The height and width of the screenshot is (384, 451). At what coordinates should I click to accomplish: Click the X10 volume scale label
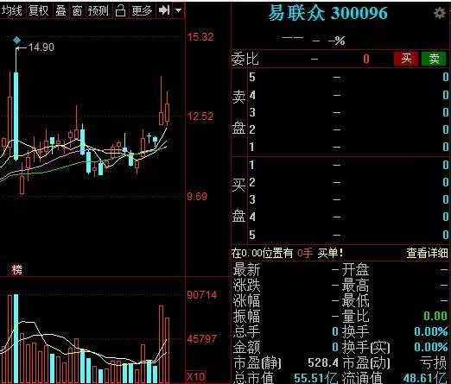coord(196,376)
